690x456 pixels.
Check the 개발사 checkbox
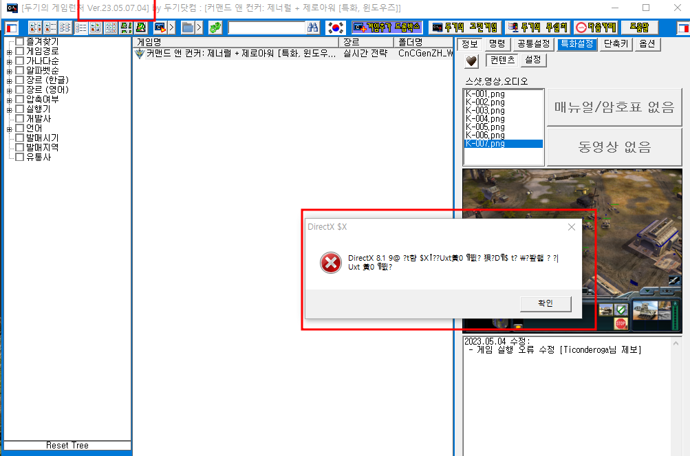pyautogui.click(x=19, y=118)
